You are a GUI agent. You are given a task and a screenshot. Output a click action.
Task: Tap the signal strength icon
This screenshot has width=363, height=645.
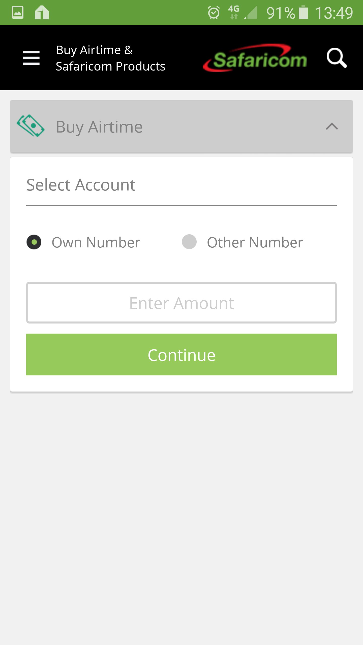251,13
